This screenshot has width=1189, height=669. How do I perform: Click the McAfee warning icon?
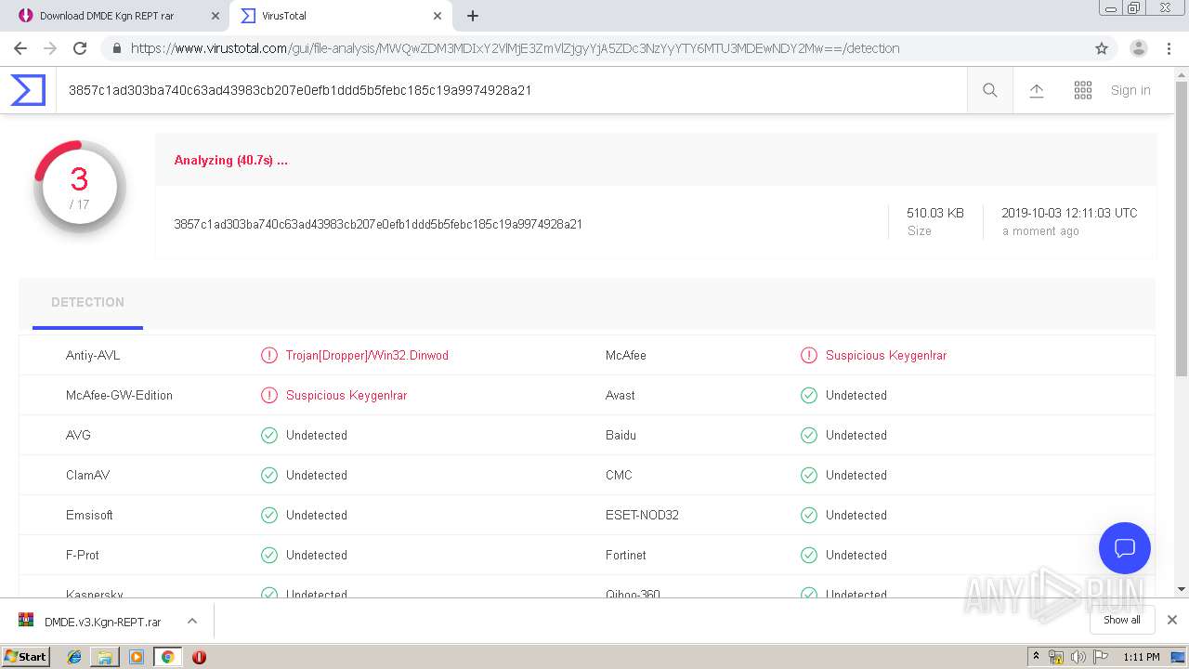(809, 355)
